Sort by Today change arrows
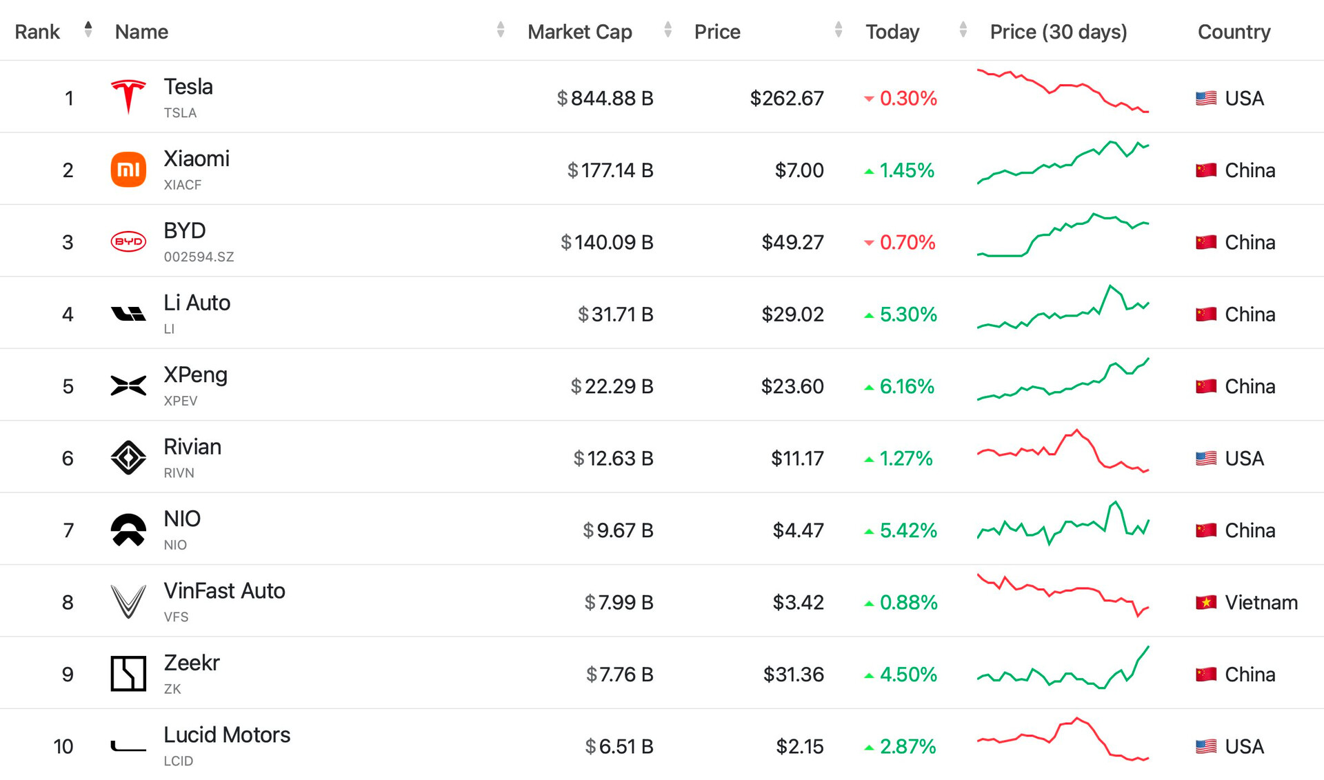1324x780 pixels. [963, 30]
